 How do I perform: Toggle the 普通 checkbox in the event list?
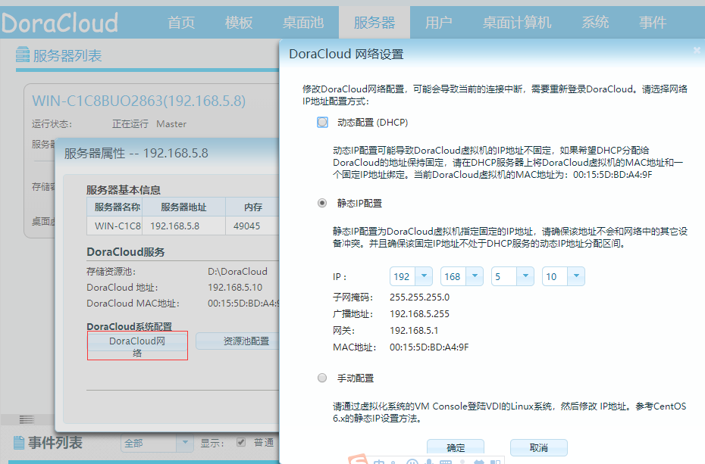coord(241,443)
